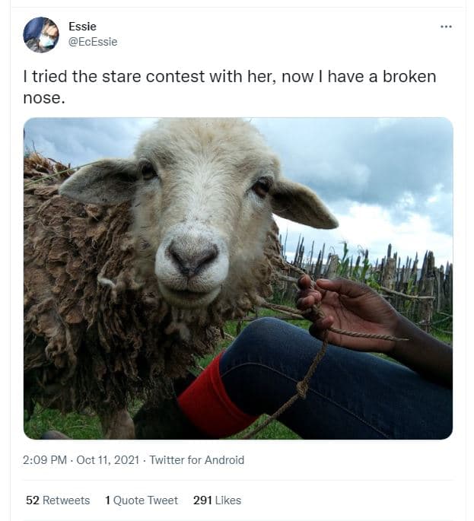Click the sheep's nose in the photo
The width and height of the screenshot is (474, 521).
pos(191,259)
